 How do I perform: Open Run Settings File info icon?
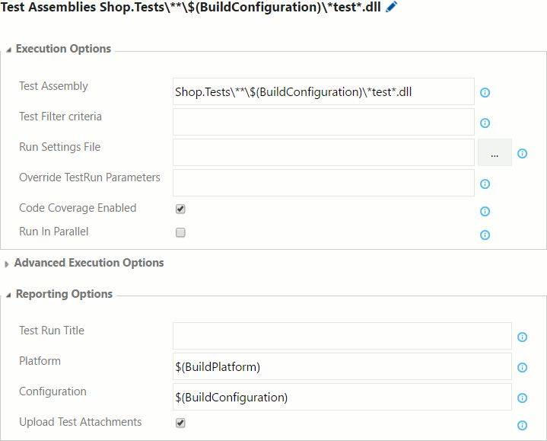pos(522,153)
